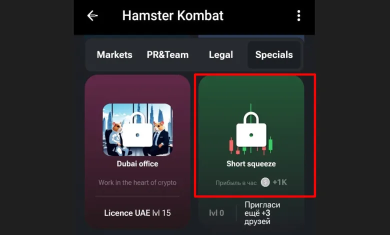Screen dimensions: 390x235
Task: Click the invite 3 more friends text
Action: click(262, 213)
